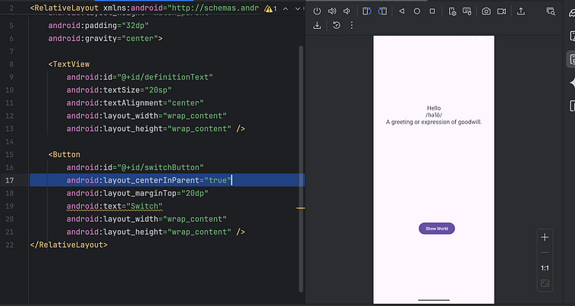Click the upload arrow icon in emulator toolbar

520,11
